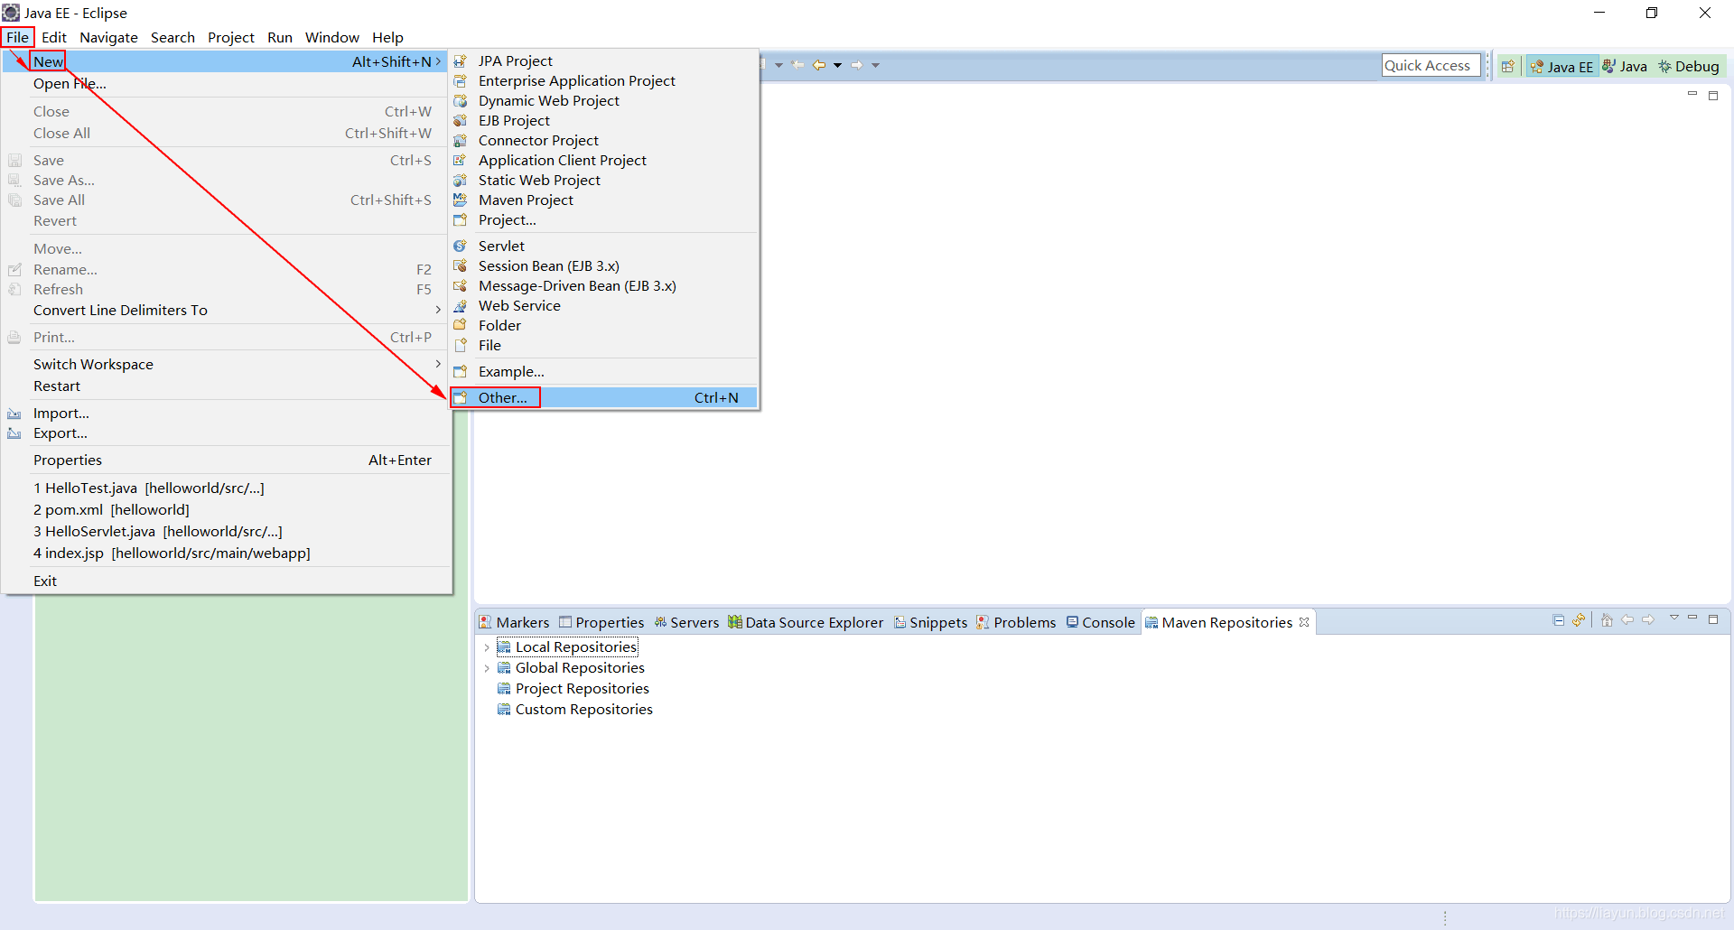Select Project Repositories in the tree
The width and height of the screenshot is (1734, 930).
(x=582, y=688)
